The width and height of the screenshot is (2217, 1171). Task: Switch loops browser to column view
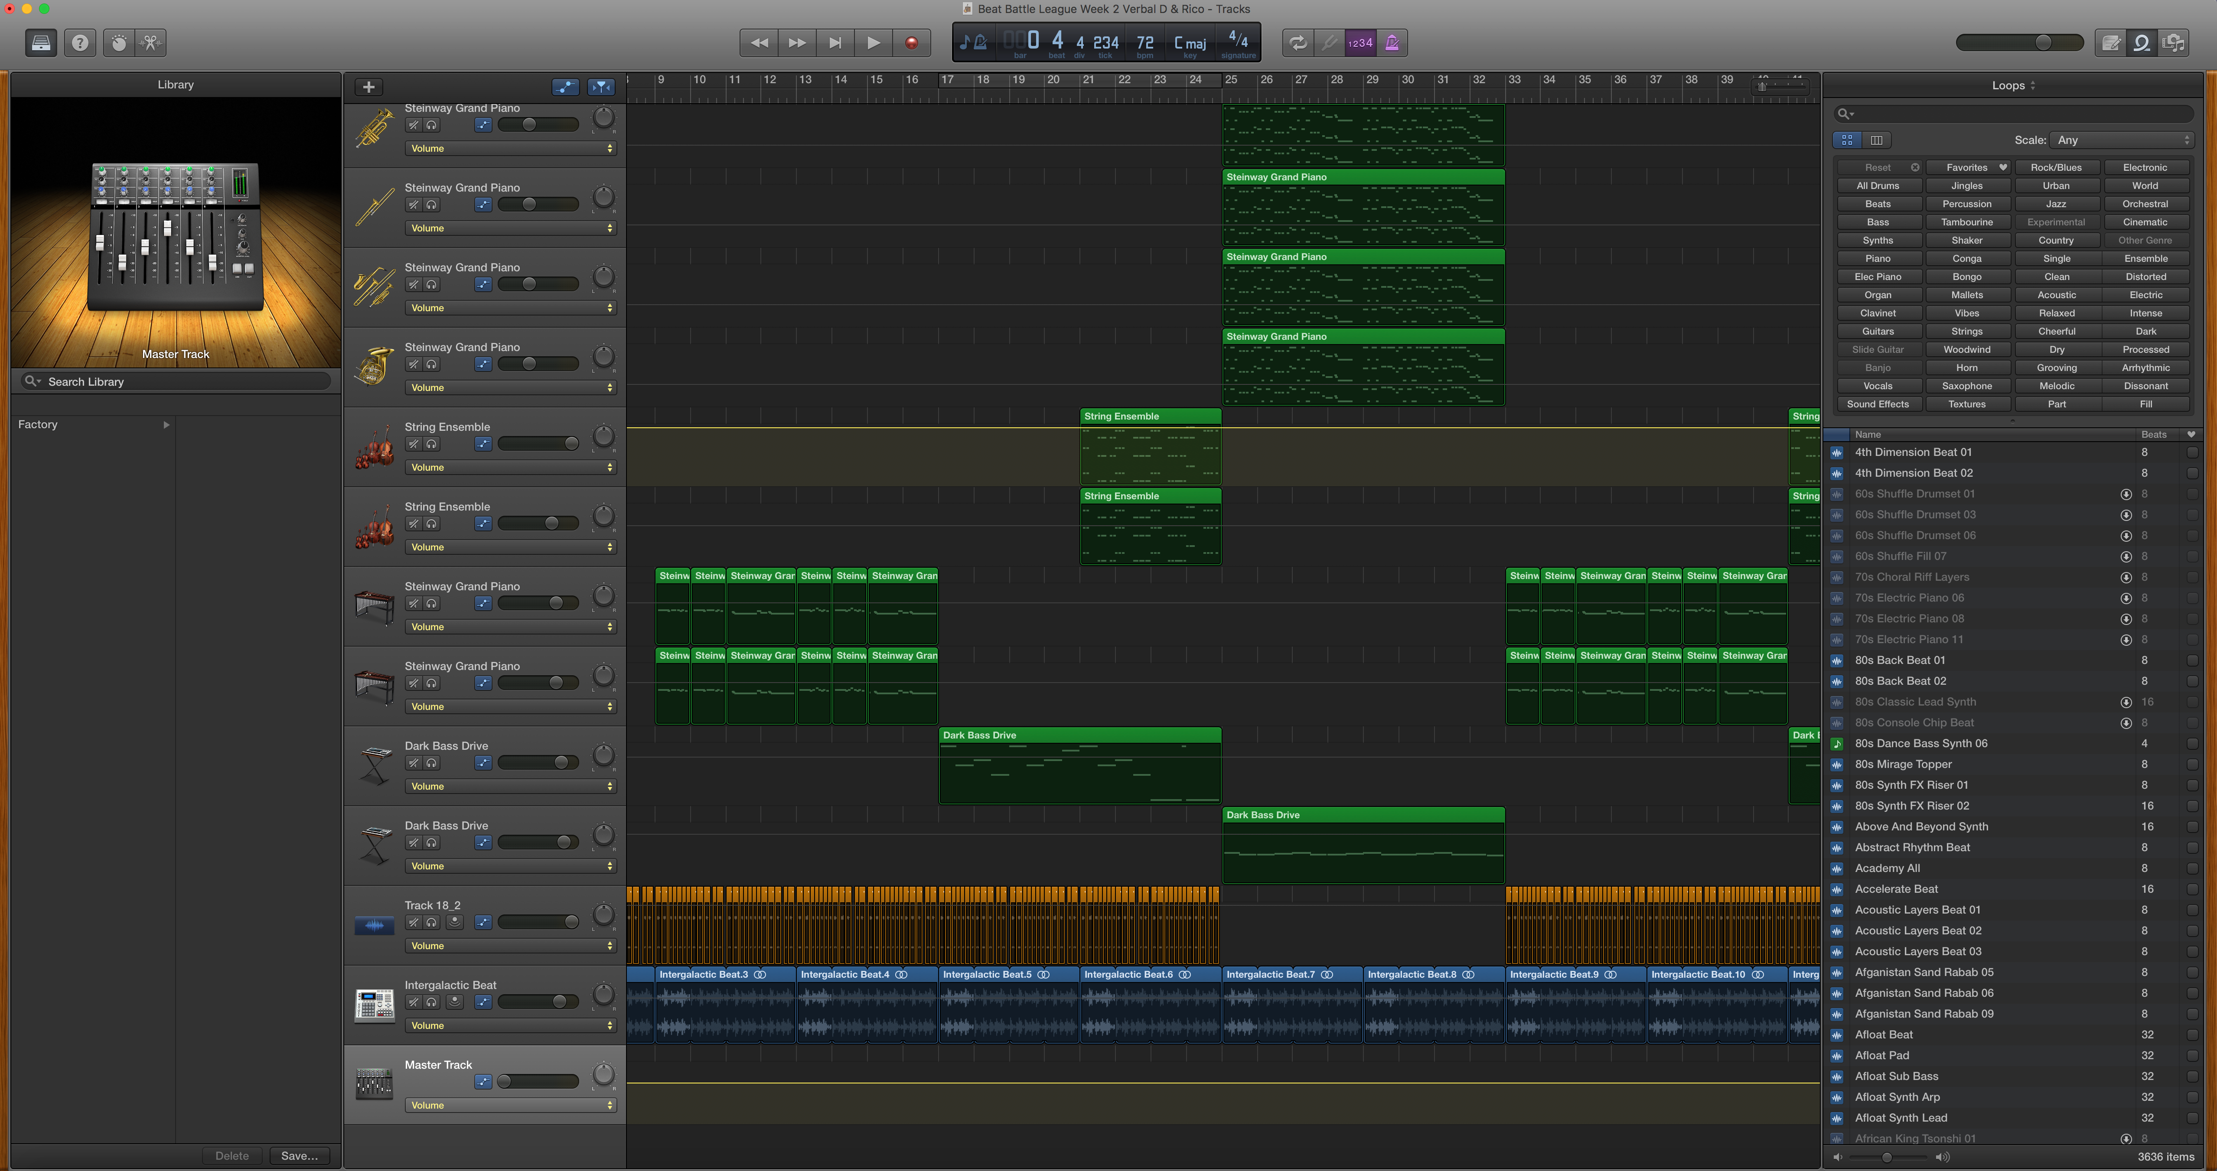(x=1877, y=140)
